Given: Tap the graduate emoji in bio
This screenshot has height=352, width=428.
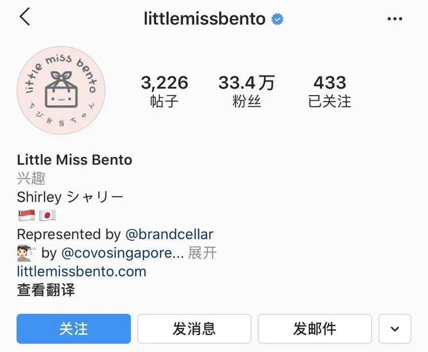Looking at the screenshot, I should point(26,253).
